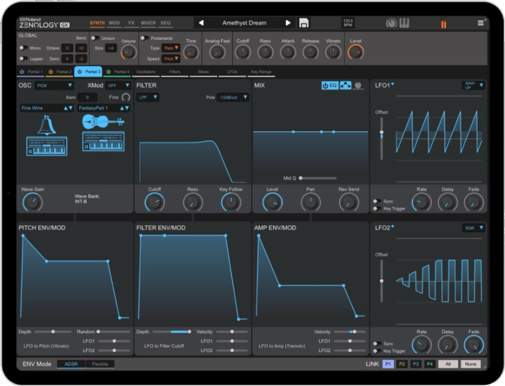This screenshot has height=386, width=505.
Task: Toggle LFO2 Sync switch
Action: point(377,344)
